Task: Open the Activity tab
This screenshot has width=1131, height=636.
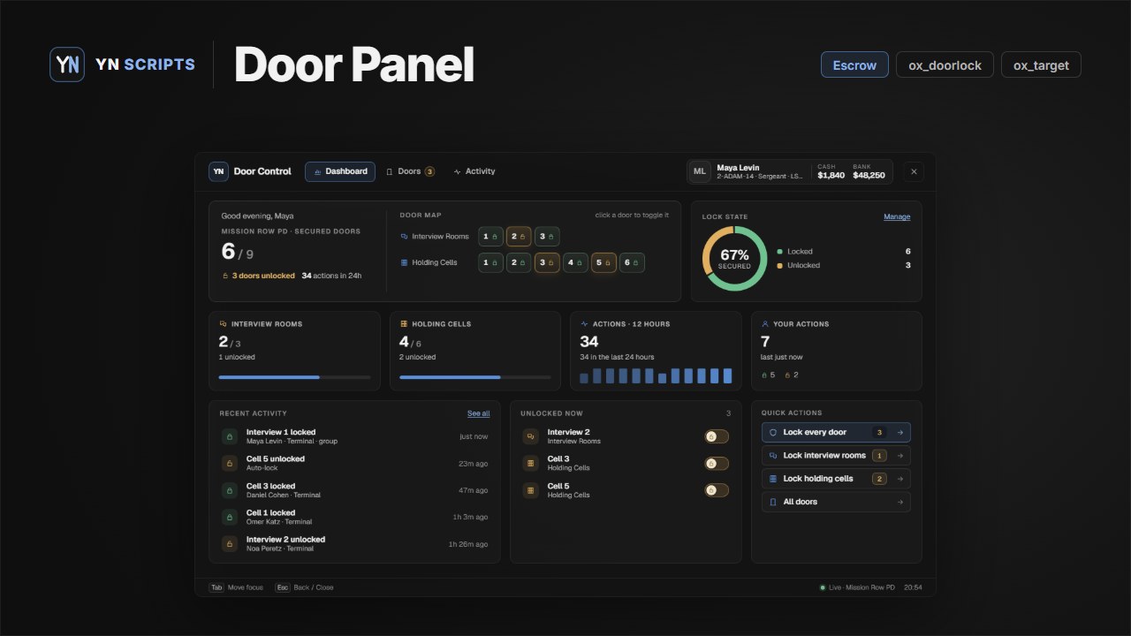Action: pyautogui.click(x=474, y=171)
